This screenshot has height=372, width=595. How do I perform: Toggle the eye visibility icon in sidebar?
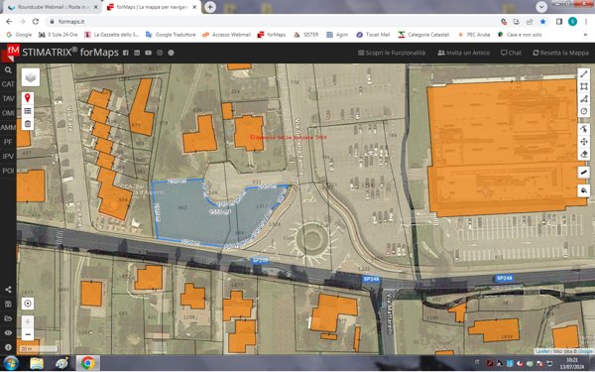click(8, 333)
